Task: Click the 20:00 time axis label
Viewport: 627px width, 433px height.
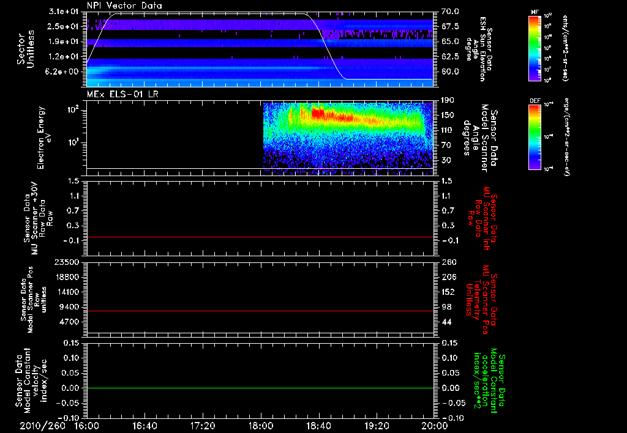Action: tap(435, 426)
